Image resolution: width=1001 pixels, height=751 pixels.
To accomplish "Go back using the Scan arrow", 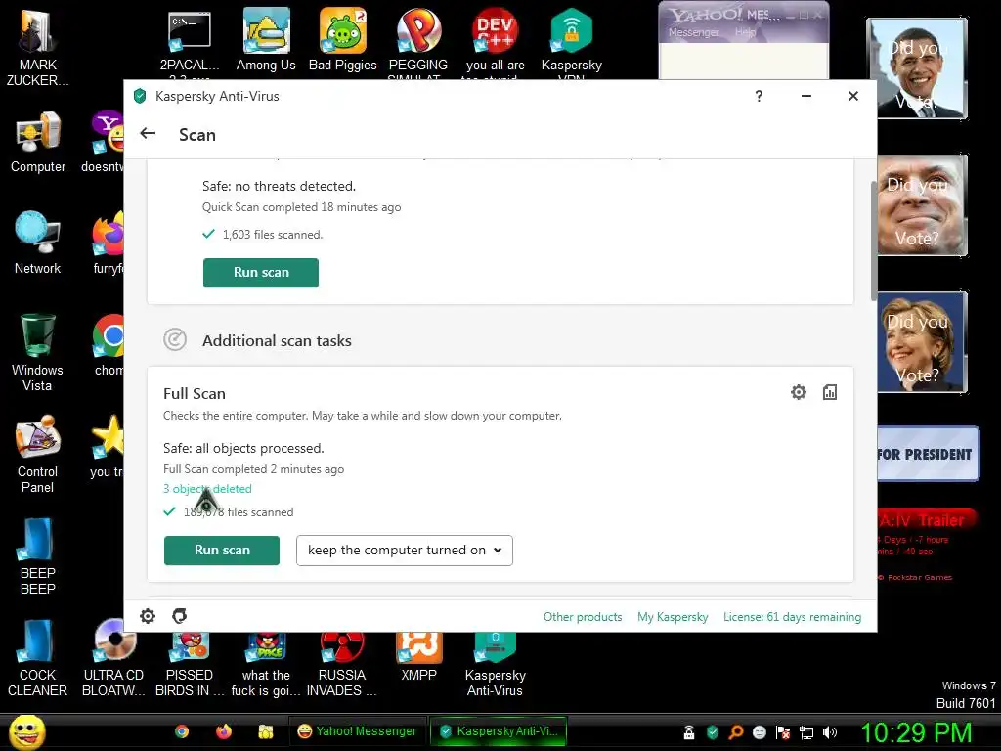I will [149, 133].
